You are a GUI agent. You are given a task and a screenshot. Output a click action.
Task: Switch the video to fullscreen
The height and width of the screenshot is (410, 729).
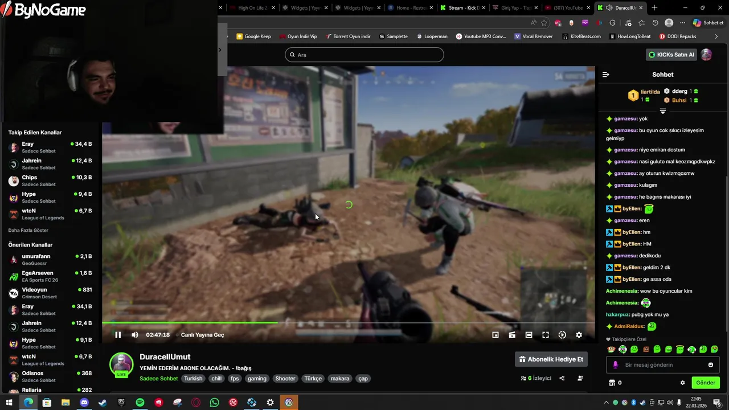tap(546, 335)
